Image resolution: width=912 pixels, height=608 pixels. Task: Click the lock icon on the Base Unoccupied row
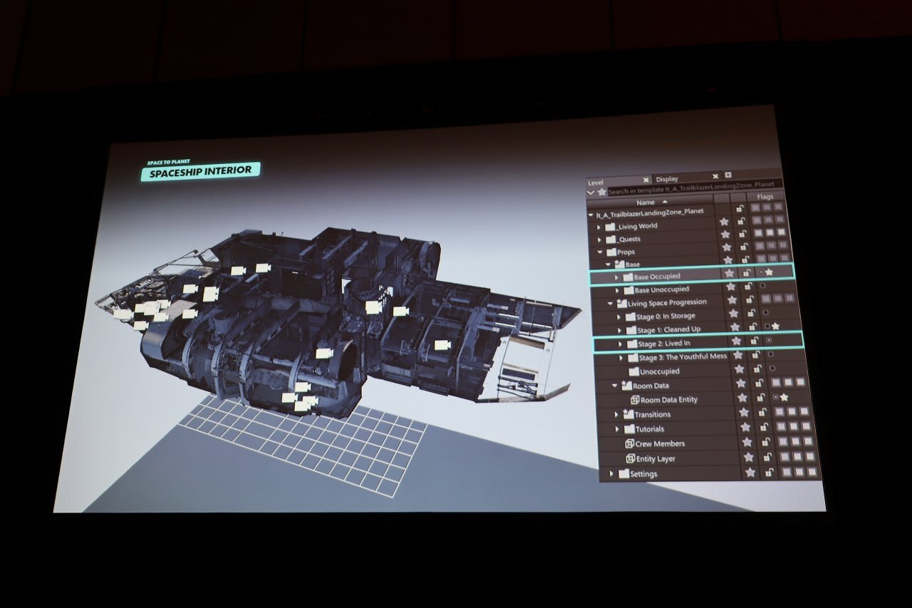[x=748, y=287]
